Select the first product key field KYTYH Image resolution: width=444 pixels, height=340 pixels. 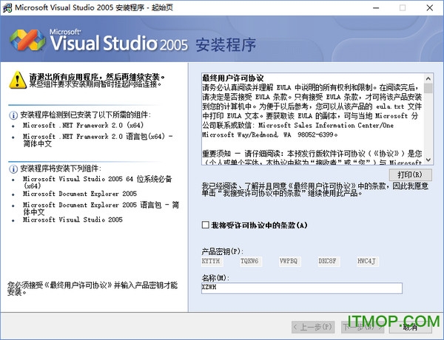212,261
